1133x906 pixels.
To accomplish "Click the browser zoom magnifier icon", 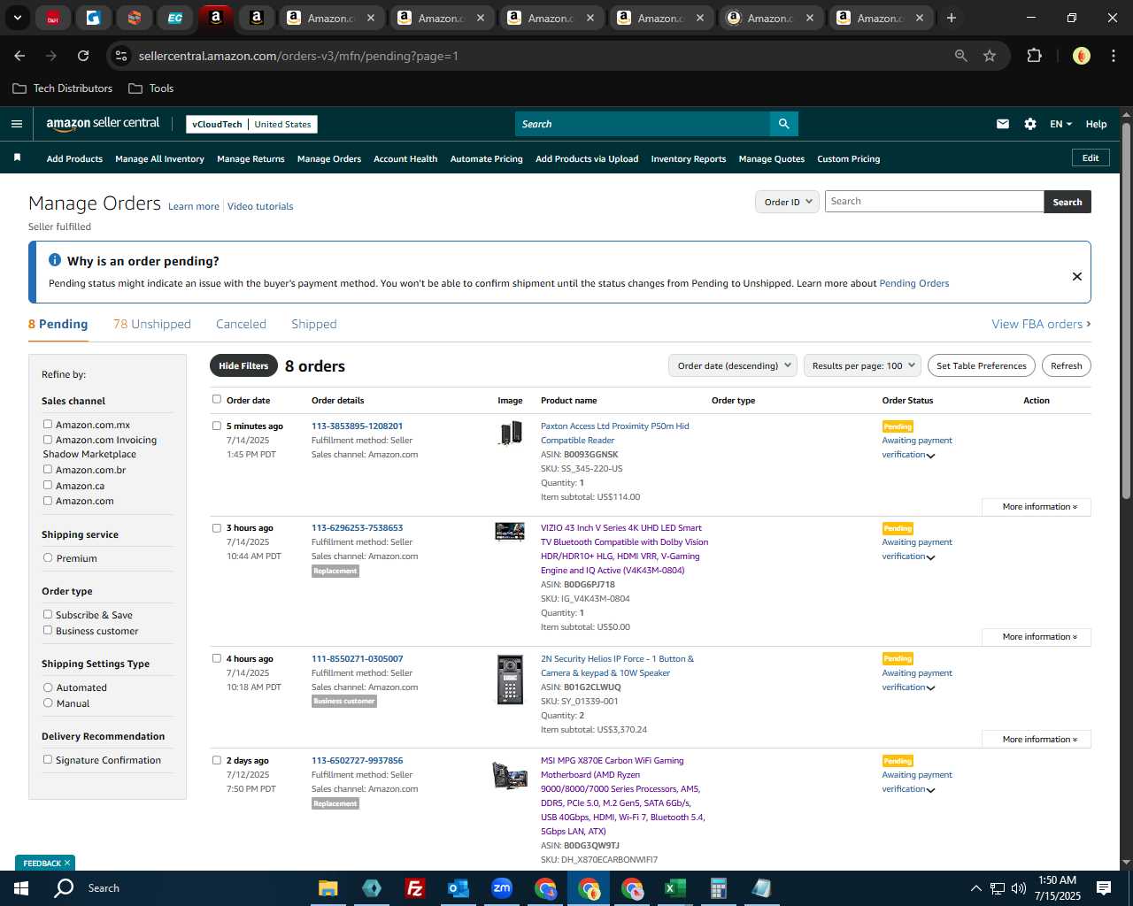I will [961, 56].
